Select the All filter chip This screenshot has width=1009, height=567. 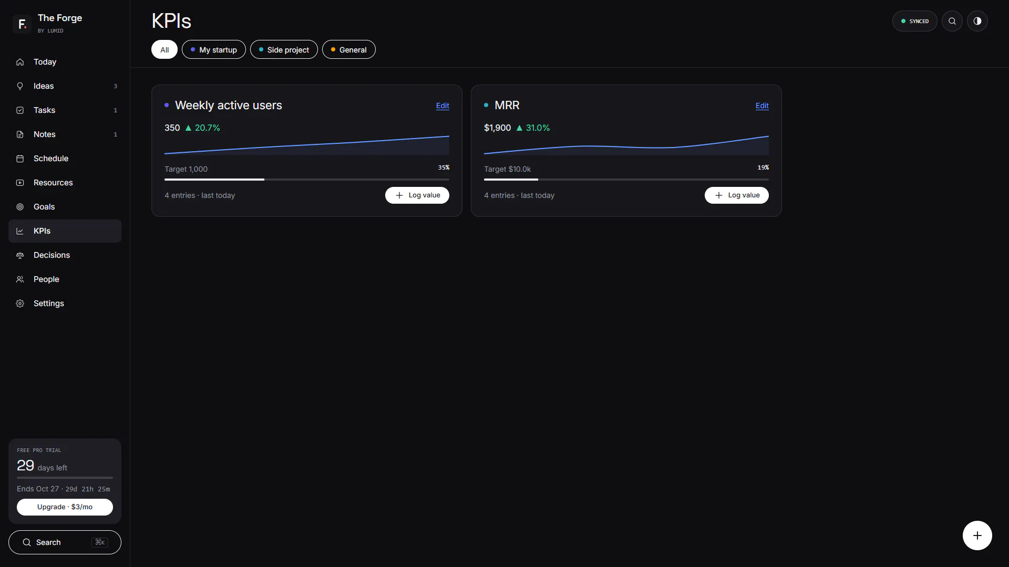coord(164,49)
